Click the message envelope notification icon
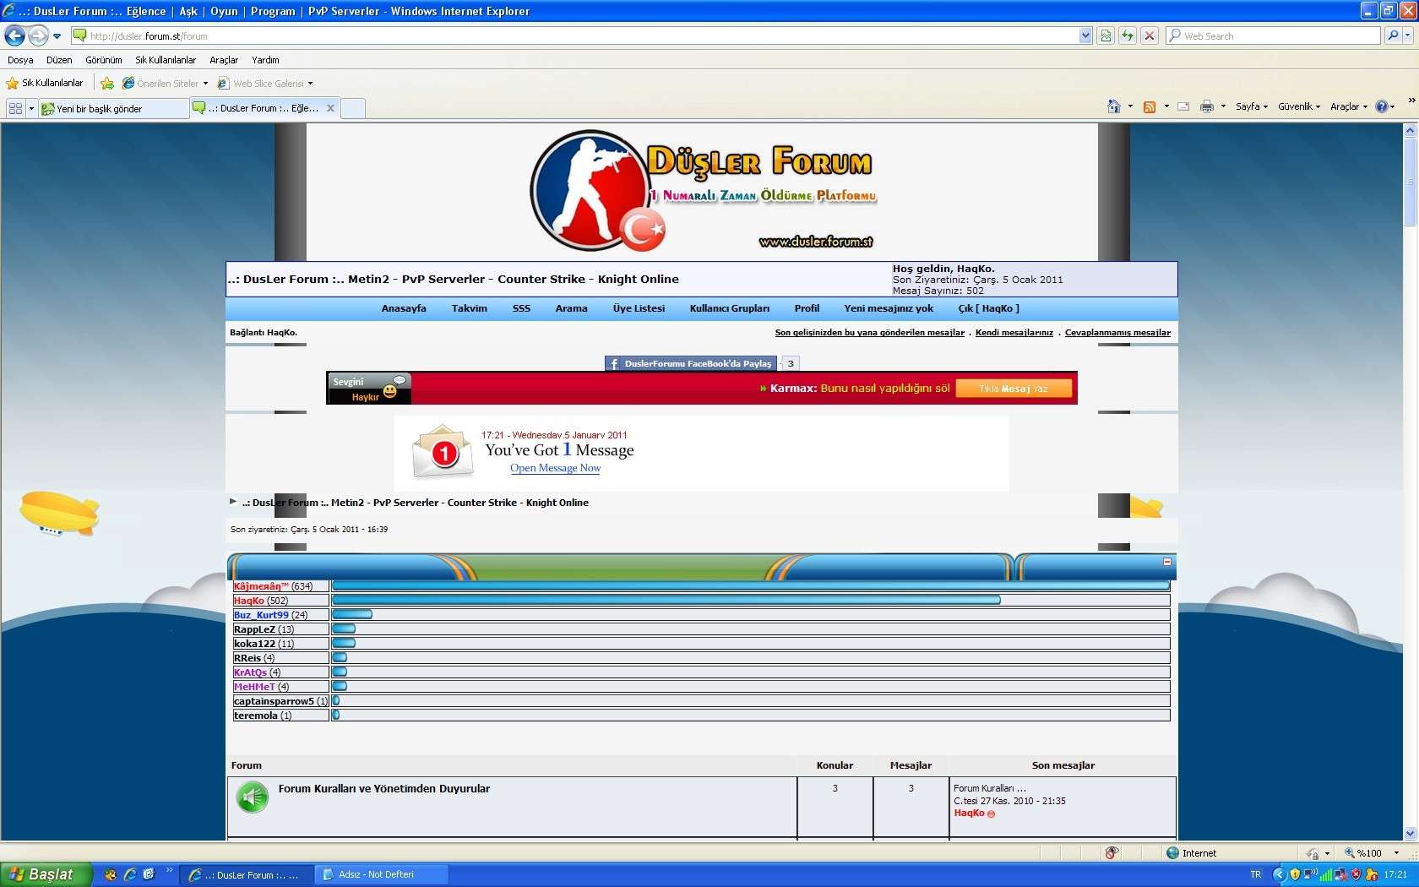Screen dimensions: 1419x887 pos(443,452)
